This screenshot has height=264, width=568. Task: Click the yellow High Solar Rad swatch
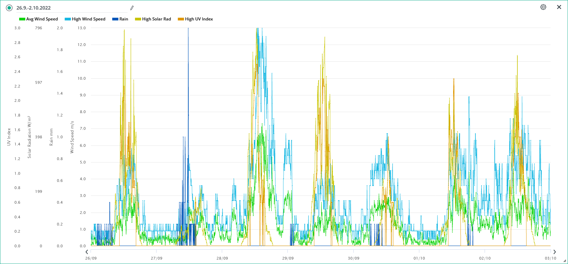click(138, 19)
